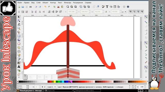The height and width of the screenshot is (92, 165).
Task: Click the Cut scissors icon
Action: point(58,7)
